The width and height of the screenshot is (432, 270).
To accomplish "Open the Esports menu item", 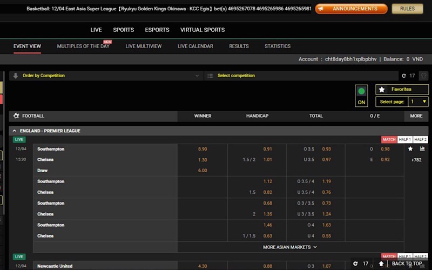I will tap(157, 30).
